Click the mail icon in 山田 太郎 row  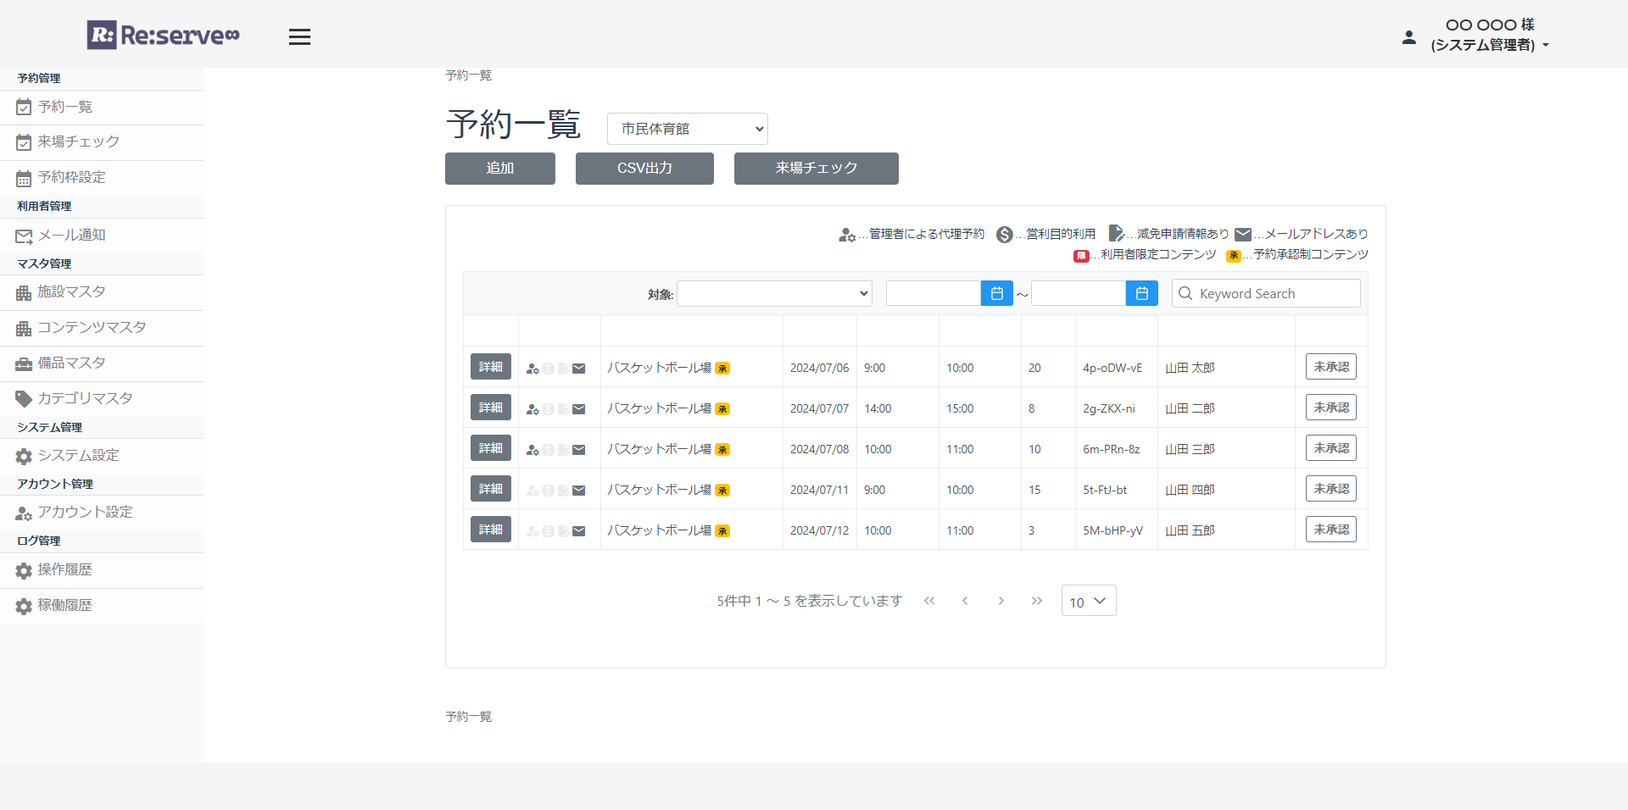click(579, 369)
